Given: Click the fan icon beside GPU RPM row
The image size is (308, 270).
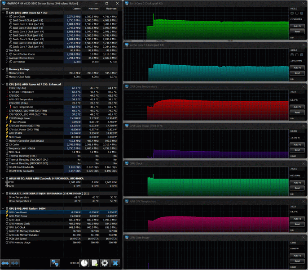Looking at the screenshot, I should click(7, 186).
